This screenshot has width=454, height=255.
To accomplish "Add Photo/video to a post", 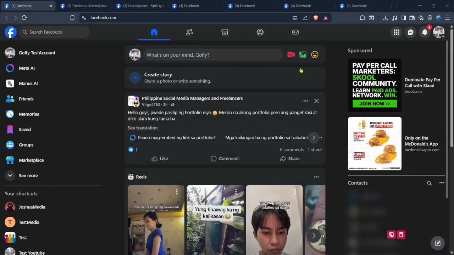I will (303, 55).
